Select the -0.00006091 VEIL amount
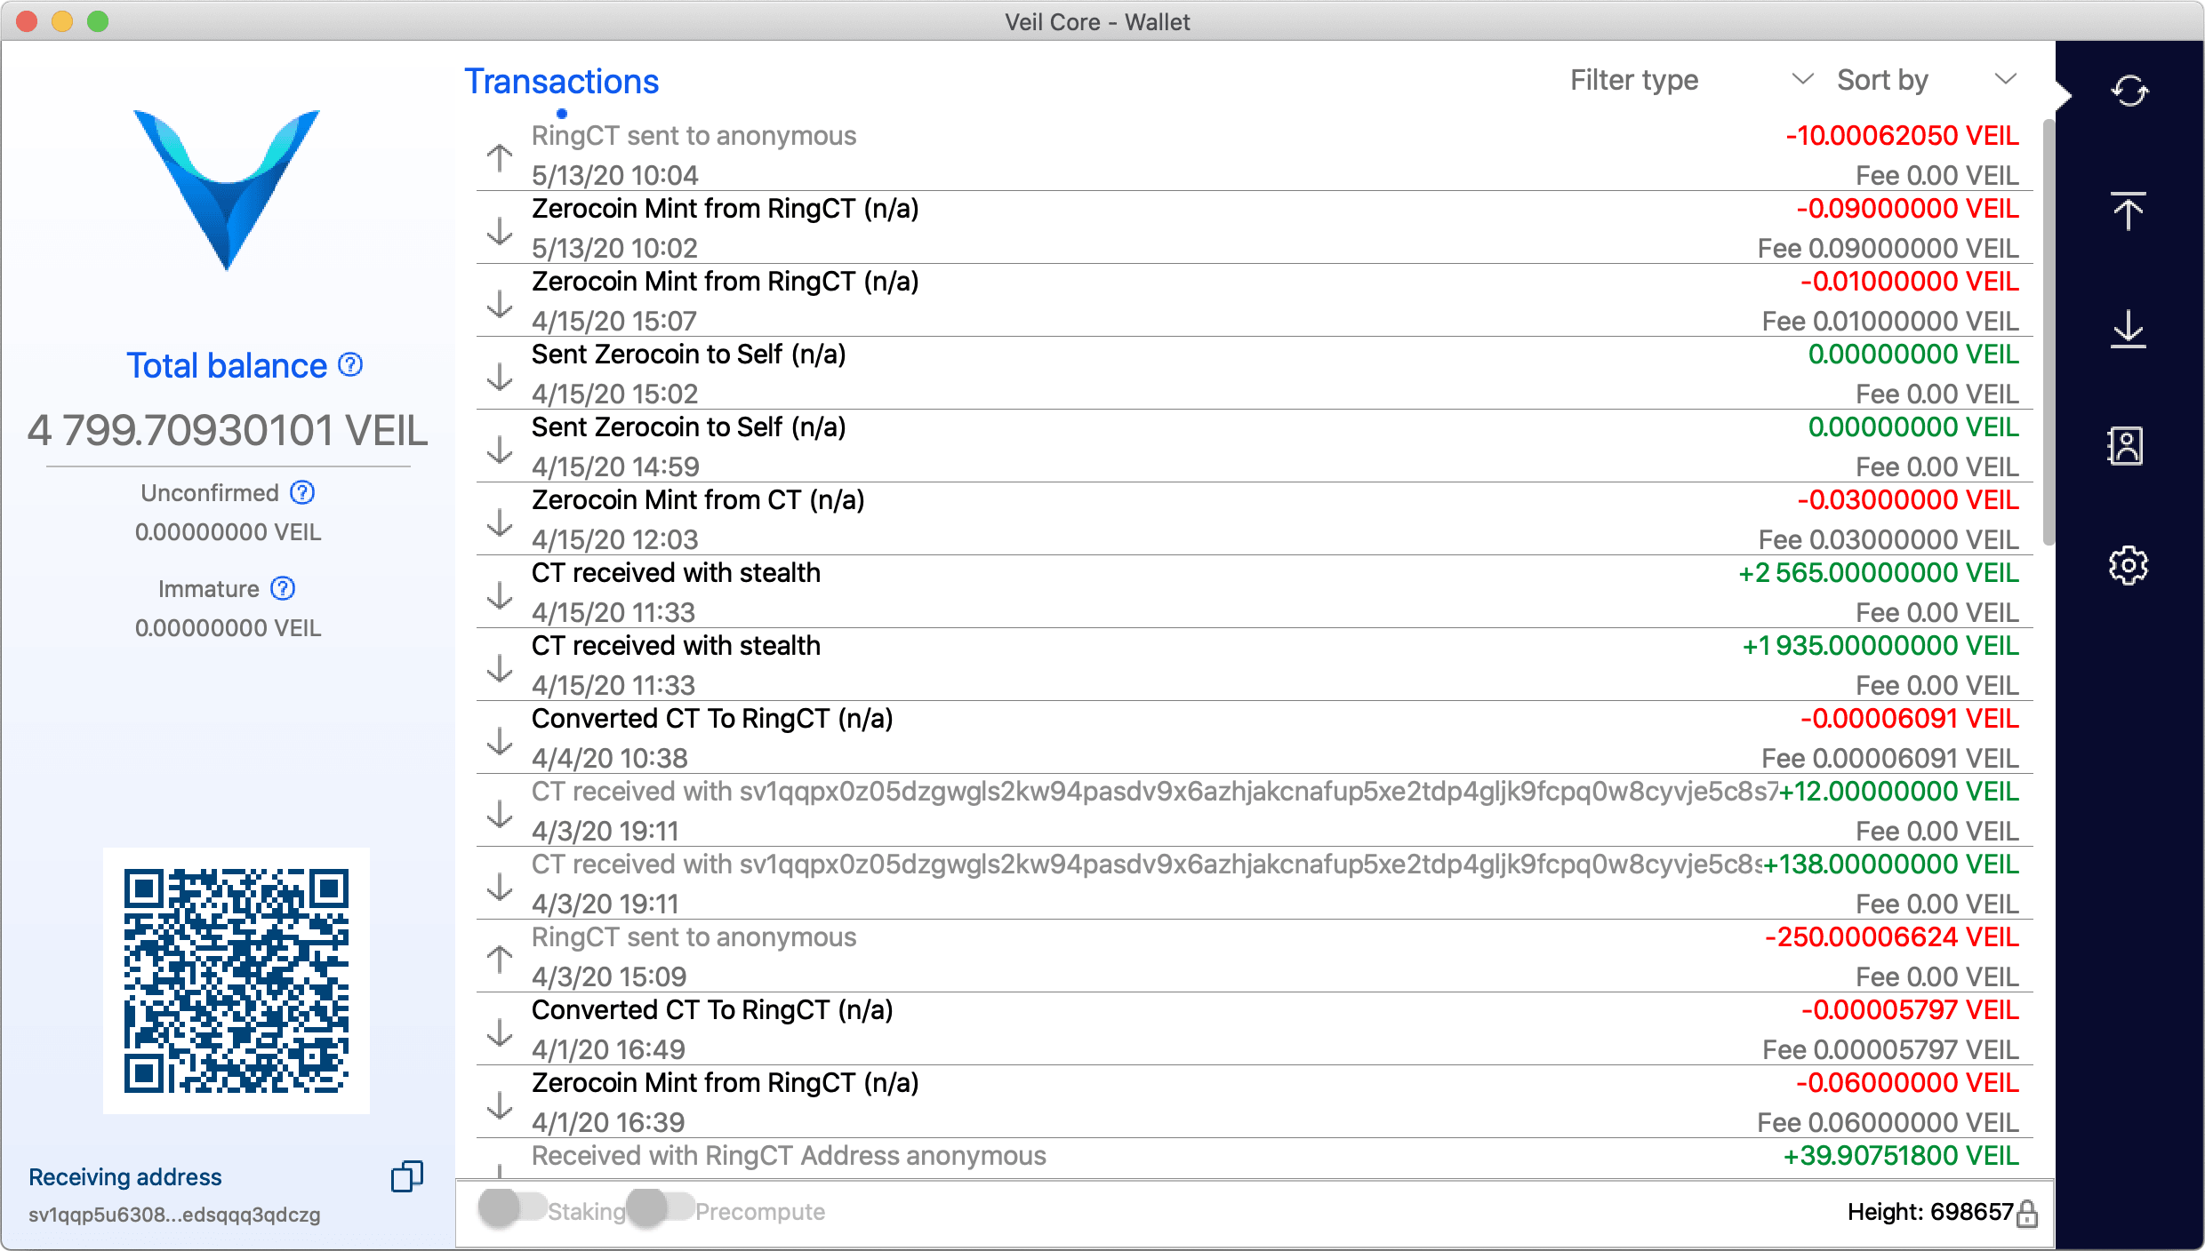This screenshot has height=1251, width=2205. click(x=1910, y=719)
